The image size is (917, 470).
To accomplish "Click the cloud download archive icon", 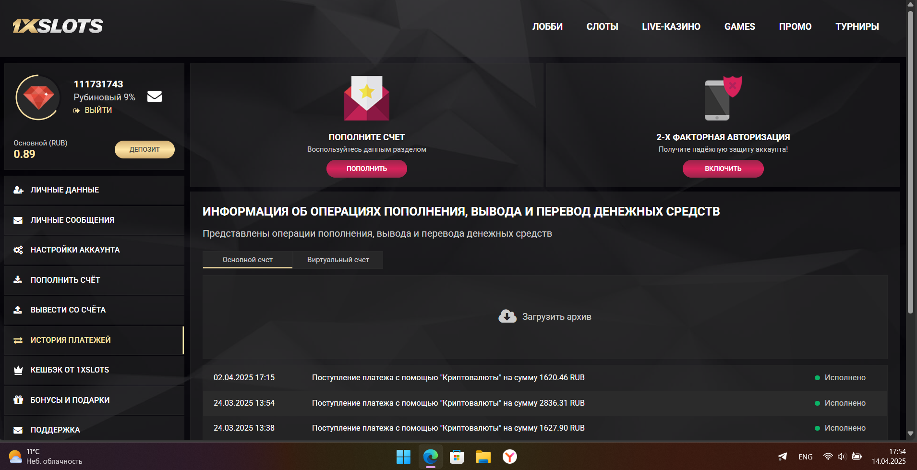I will click(507, 316).
